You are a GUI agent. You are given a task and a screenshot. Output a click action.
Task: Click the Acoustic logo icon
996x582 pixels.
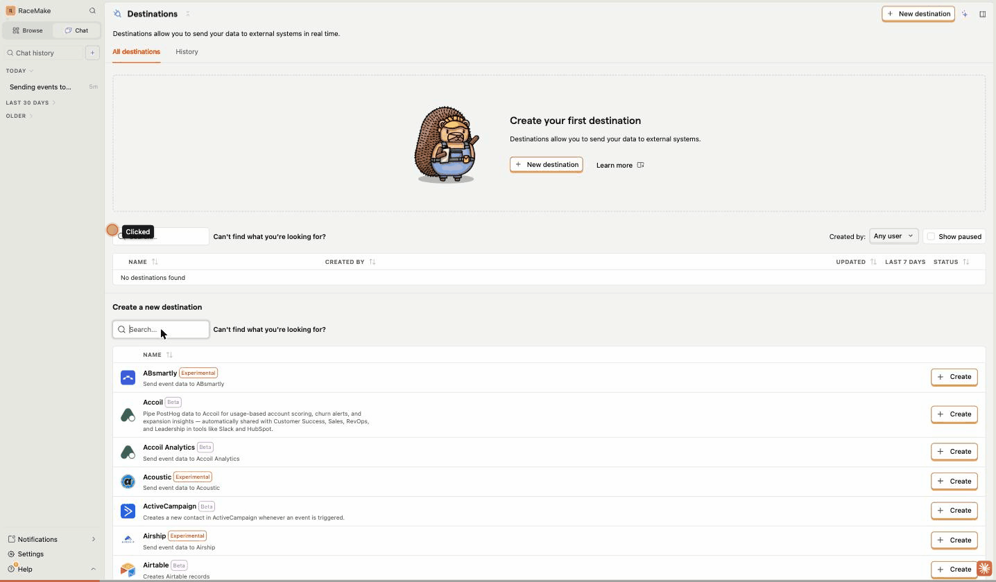tap(128, 482)
